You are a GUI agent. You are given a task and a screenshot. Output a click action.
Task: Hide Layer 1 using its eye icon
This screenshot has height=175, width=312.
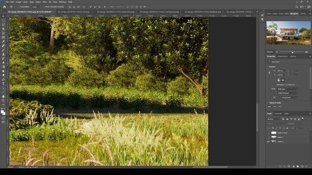point(268,141)
